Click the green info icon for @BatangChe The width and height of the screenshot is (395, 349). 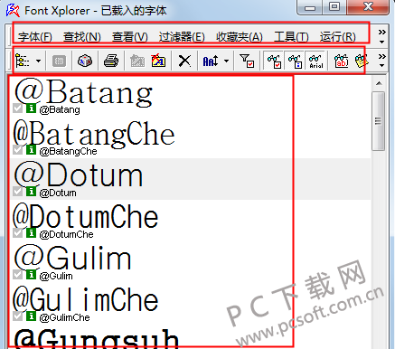(31, 150)
